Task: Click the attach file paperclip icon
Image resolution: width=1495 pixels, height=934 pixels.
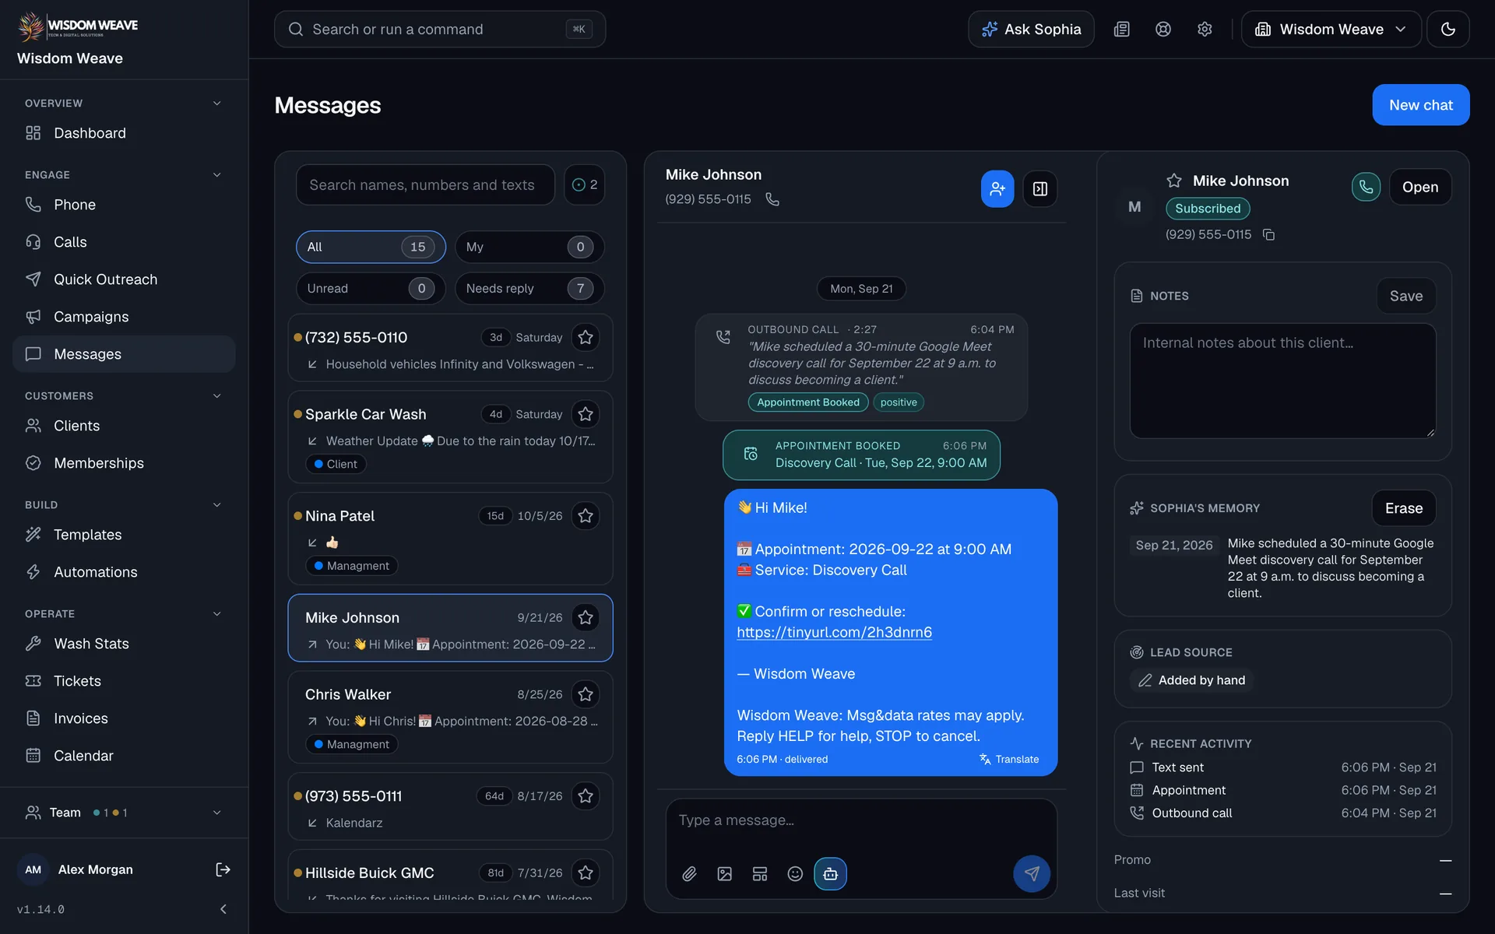Action: pos(689,874)
